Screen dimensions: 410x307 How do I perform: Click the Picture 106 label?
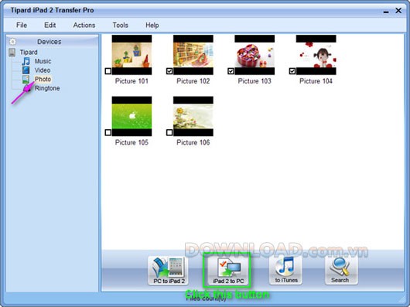coord(193,142)
